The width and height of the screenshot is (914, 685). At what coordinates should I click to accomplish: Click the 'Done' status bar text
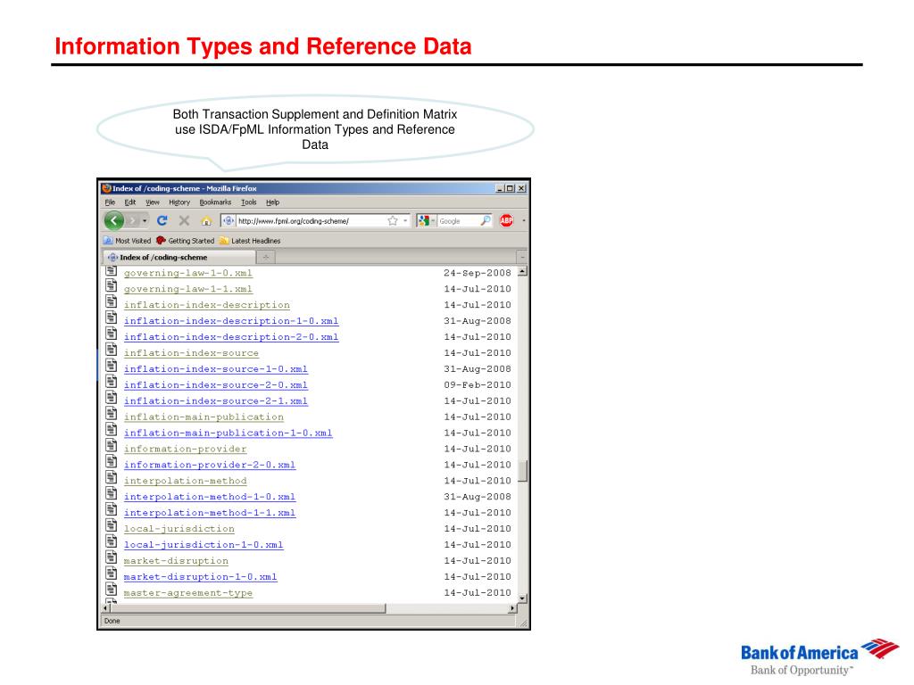point(112,621)
